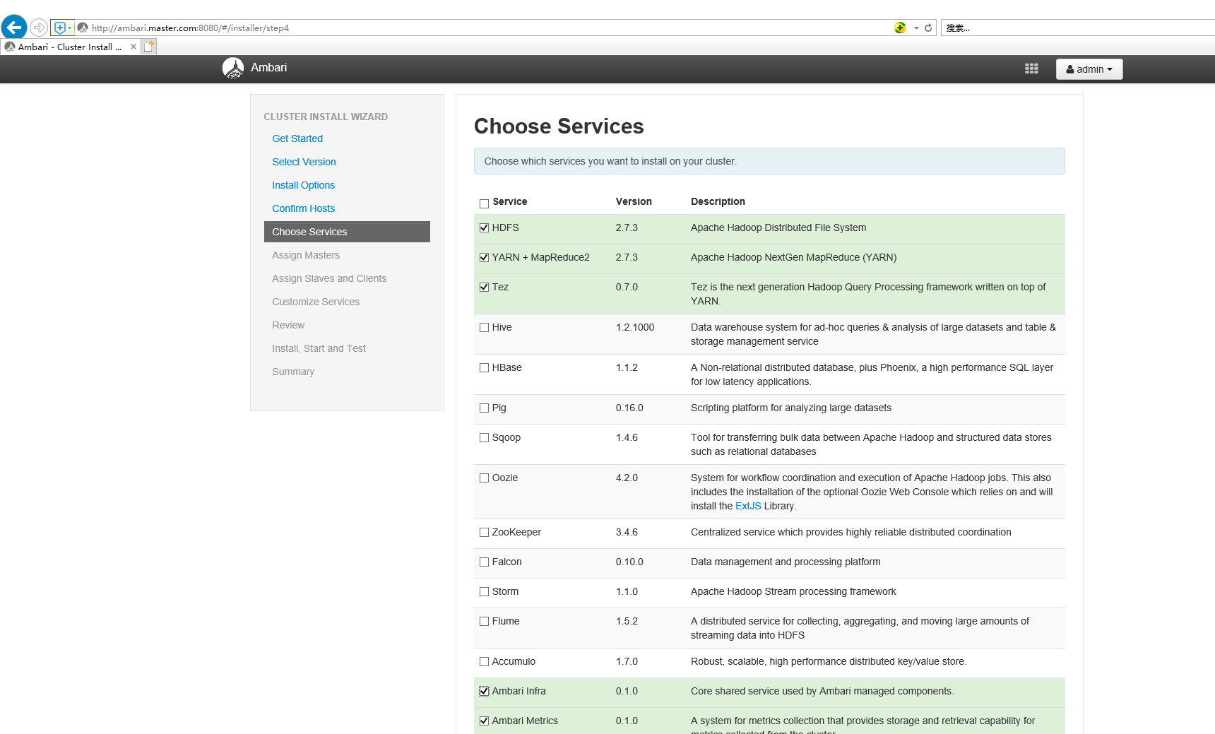Select Choose Services wizard step
Viewport: 1215px width, 734px height.
point(347,232)
